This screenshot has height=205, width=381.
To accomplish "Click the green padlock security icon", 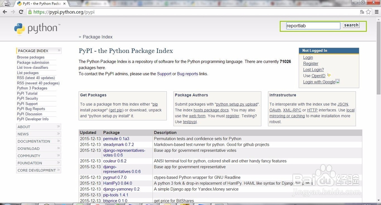I will click(x=30, y=12).
